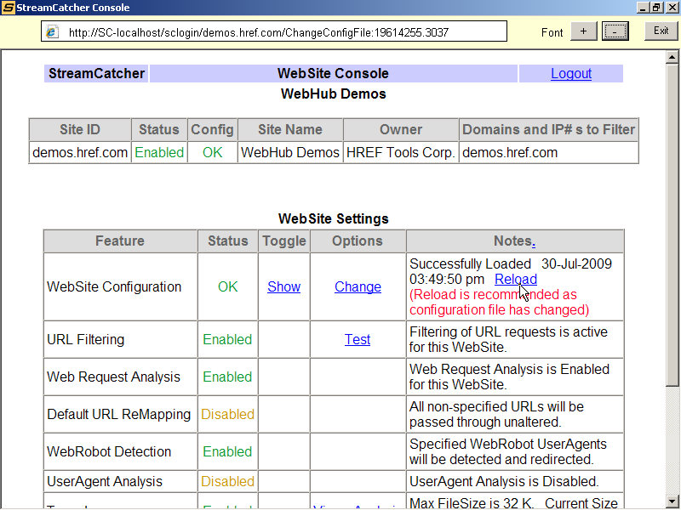The width and height of the screenshot is (681, 510).
Task: Click the 'WebRobot Detection' feature cell
Action: [x=120, y=451]
